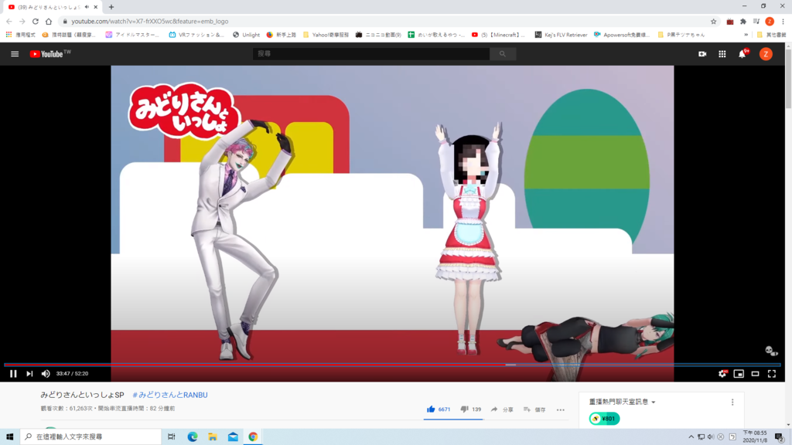
Task: Open more actions ellipsis below the video
Action: [561, 409]
